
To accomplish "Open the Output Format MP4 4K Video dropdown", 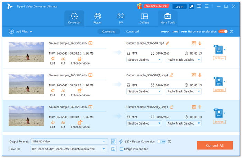I will click(69, 141).
